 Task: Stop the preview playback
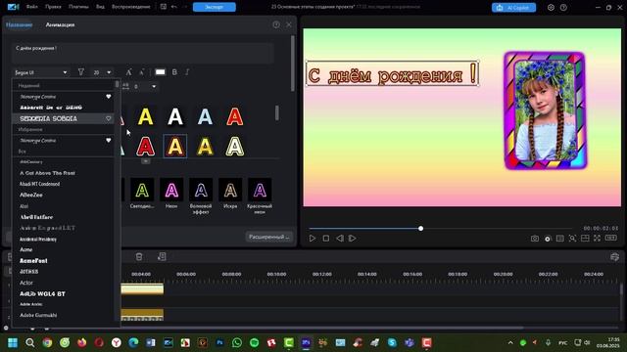326,239
